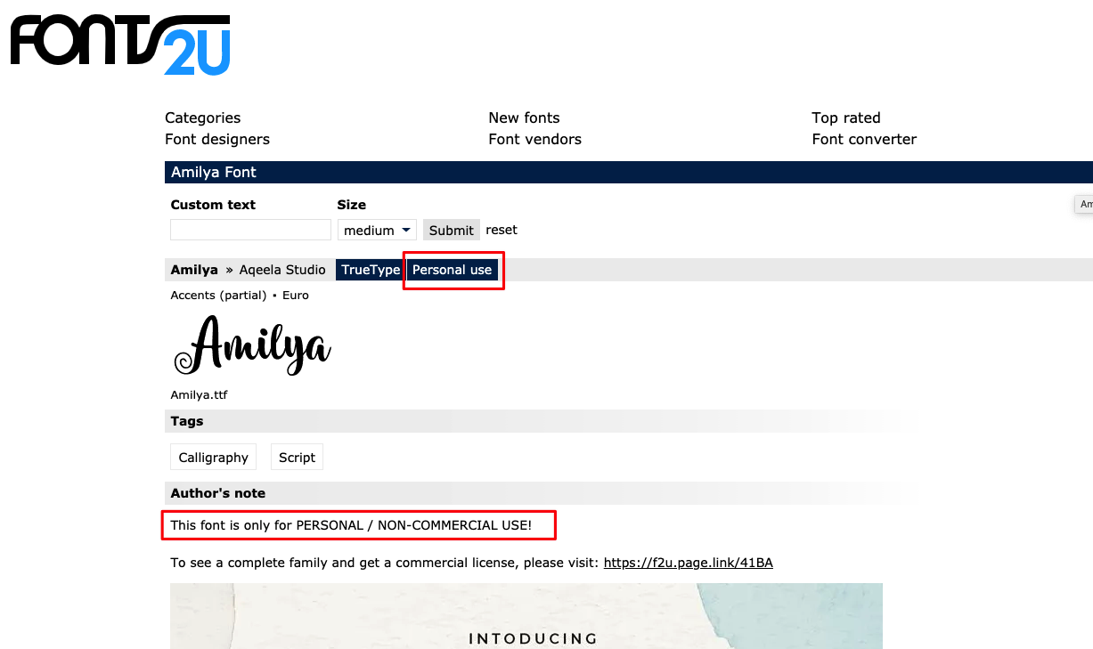Open the Size dropdown set to medium
The width and height of the screenshot is (1093, 649).
(x=377, y=230)
